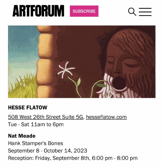Click the yellow-green grass in the painting
Screen dimensions: 162x167
[22, 86]
